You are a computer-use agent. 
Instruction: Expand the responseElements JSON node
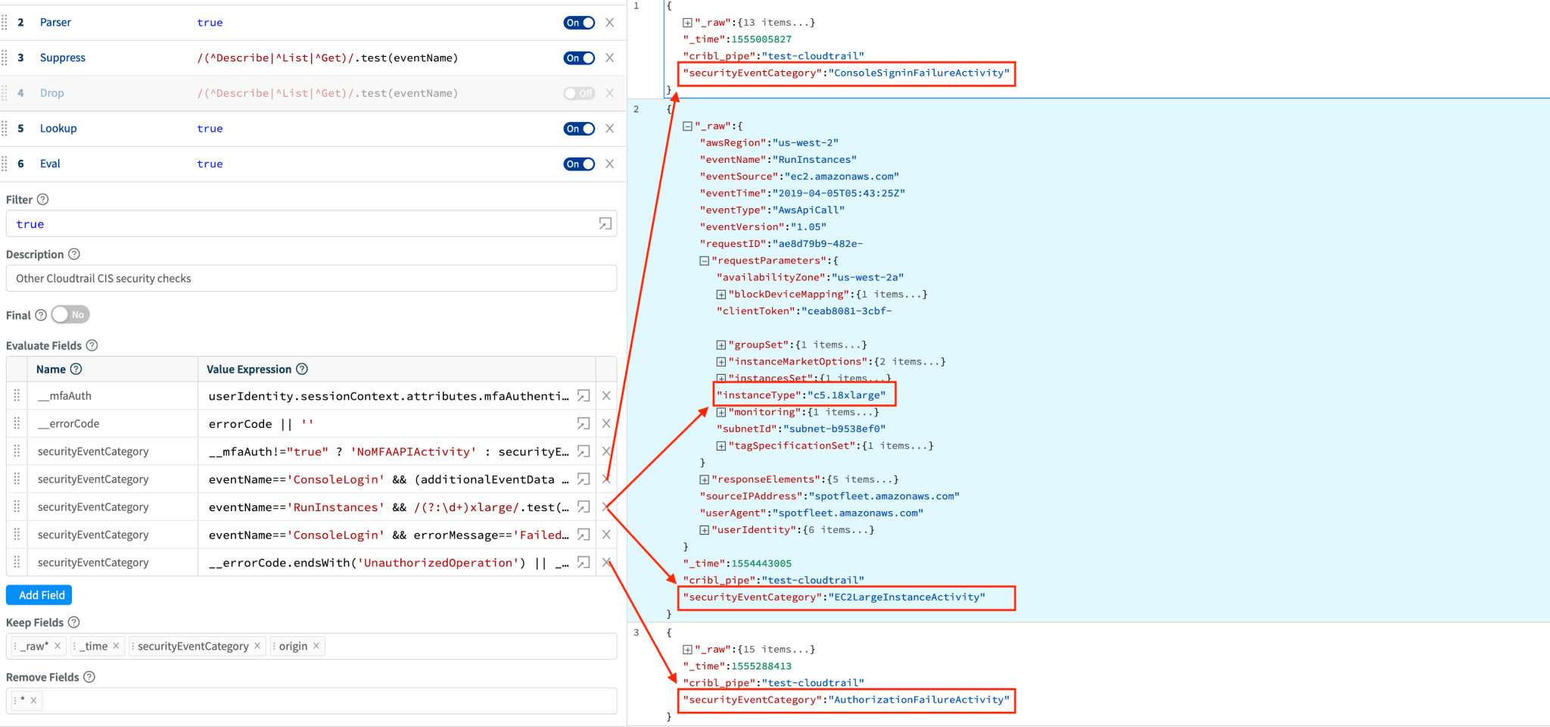(x=704, y=479)
